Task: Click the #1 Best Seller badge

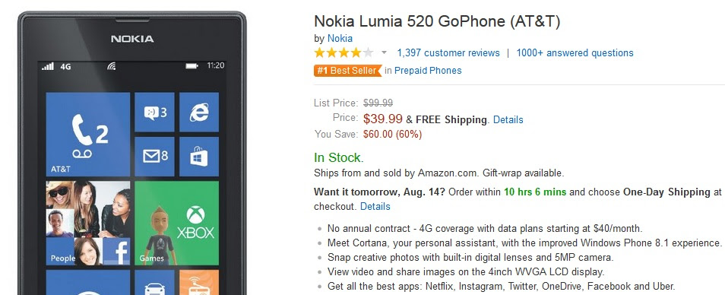Action: [348, 71]
